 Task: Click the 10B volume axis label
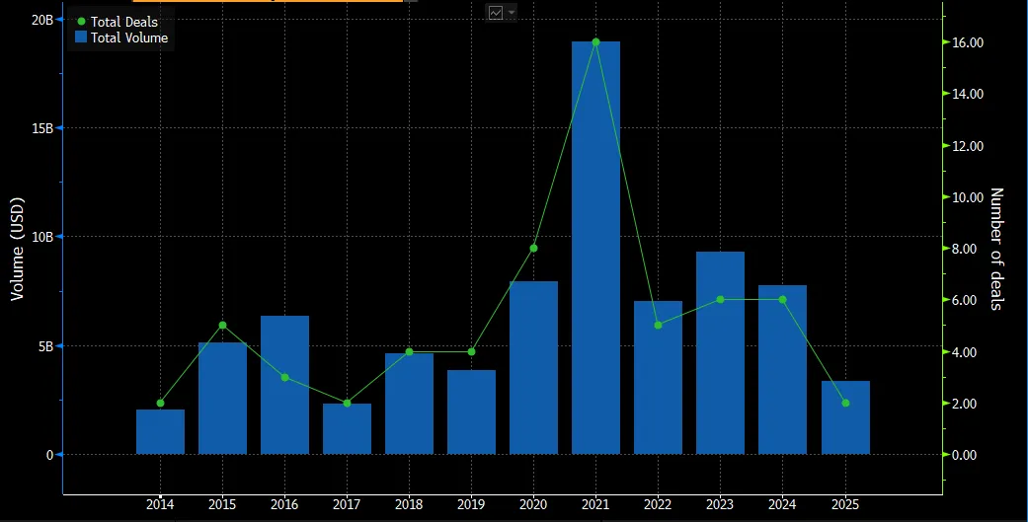(41, 237)
